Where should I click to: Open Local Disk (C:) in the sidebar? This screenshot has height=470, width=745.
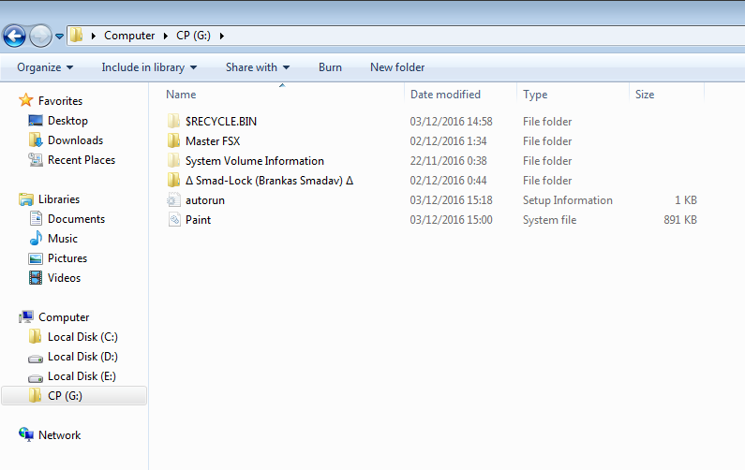(x=82, y=337)
